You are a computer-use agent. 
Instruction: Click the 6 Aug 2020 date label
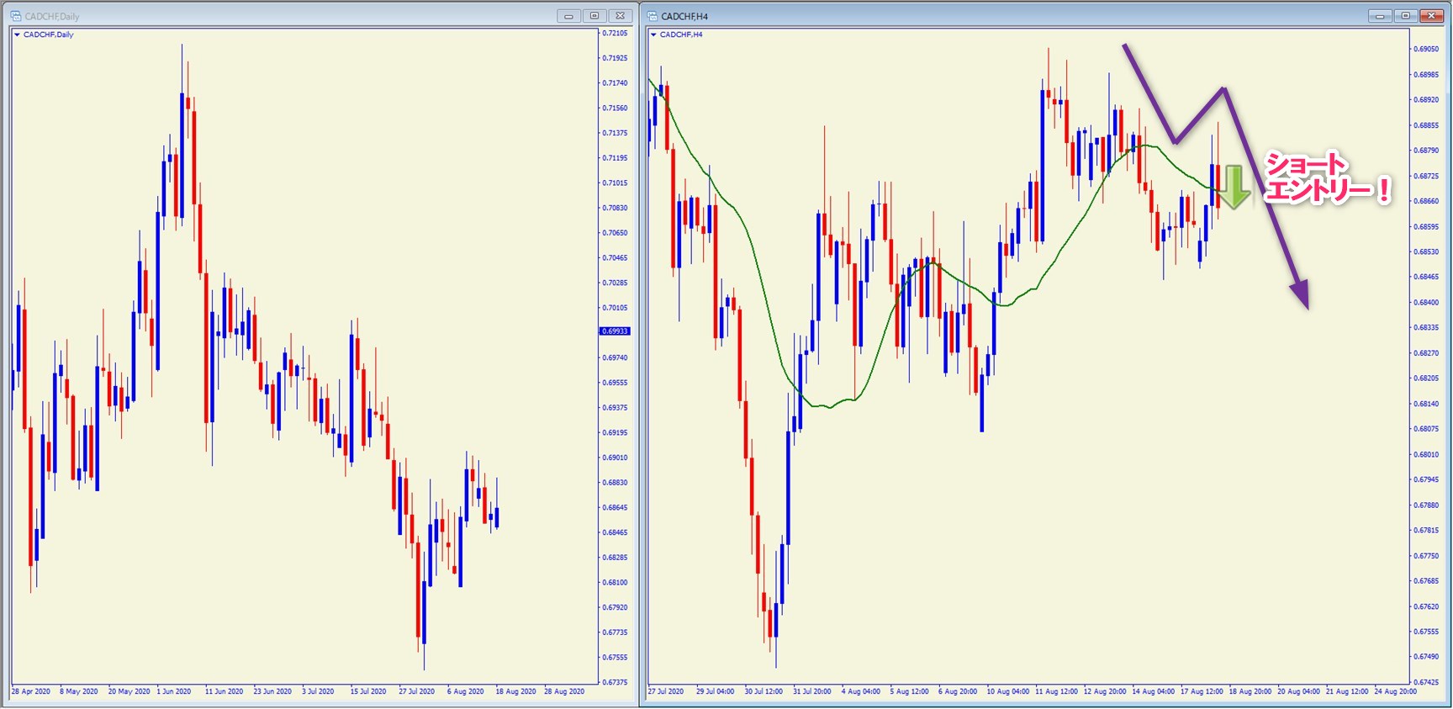(466, 691)
